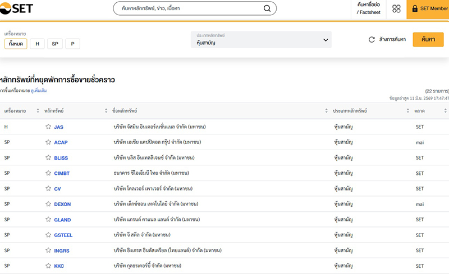Click the SET Member button
The image size is (449, 274).
coord(428,8)
